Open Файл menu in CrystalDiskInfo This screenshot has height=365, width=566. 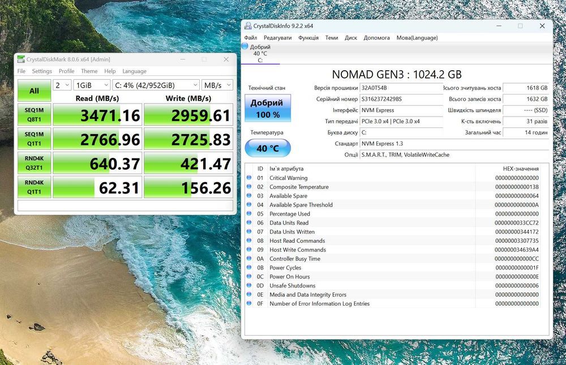coord(251,37)
